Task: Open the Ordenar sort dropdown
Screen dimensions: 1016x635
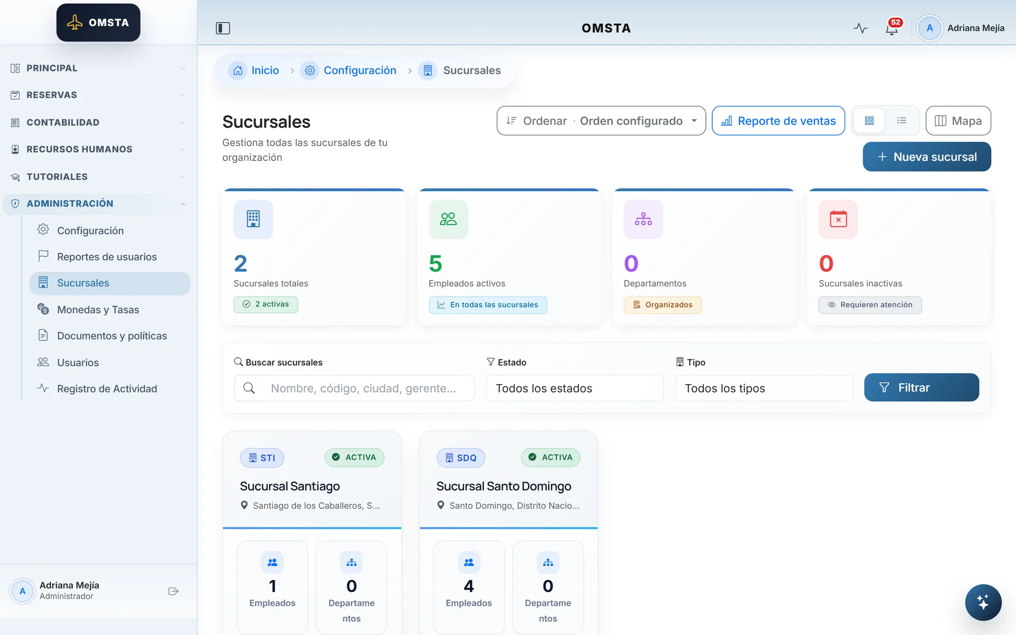Action: 601,121
